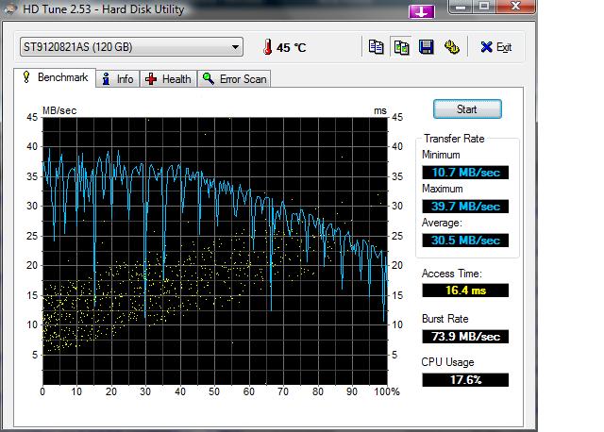Click the CPU usage 17.6% value
The height and width of the screenshot is (432, 604).
point(465,380)
